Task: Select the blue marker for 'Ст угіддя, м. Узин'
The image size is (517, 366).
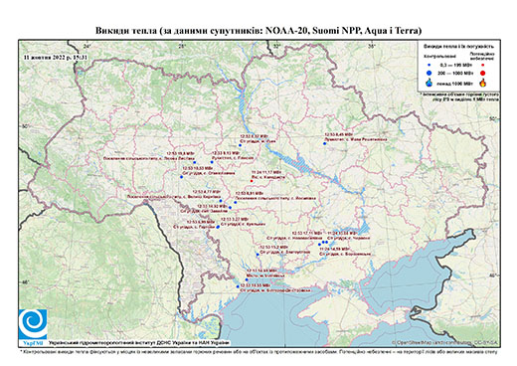Action: pos(240,145)
